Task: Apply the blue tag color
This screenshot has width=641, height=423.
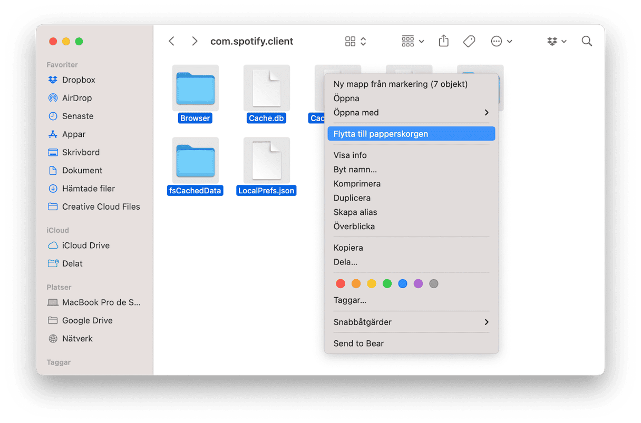Action: point(403,283)
